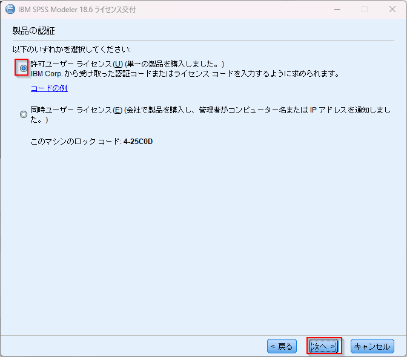
Task: Select the 許可ユーザー ライセンス radio button
Action: pos(24,68)
